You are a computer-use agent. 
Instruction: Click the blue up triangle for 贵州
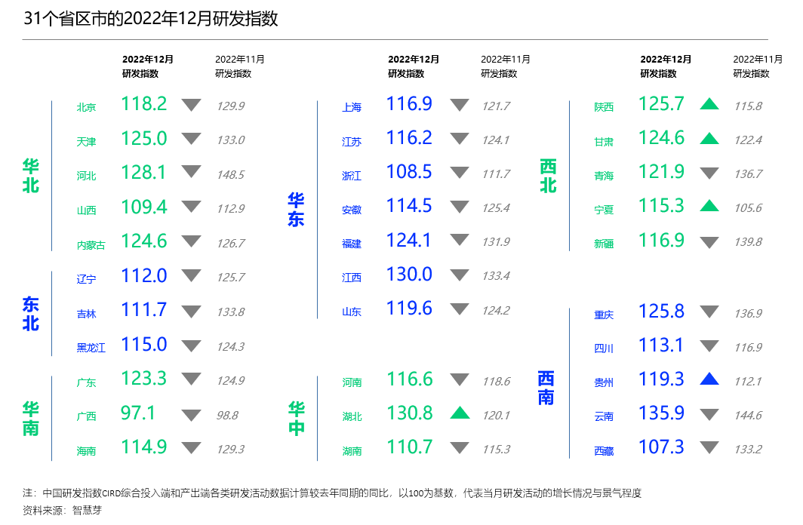click(x=709, y=379)
